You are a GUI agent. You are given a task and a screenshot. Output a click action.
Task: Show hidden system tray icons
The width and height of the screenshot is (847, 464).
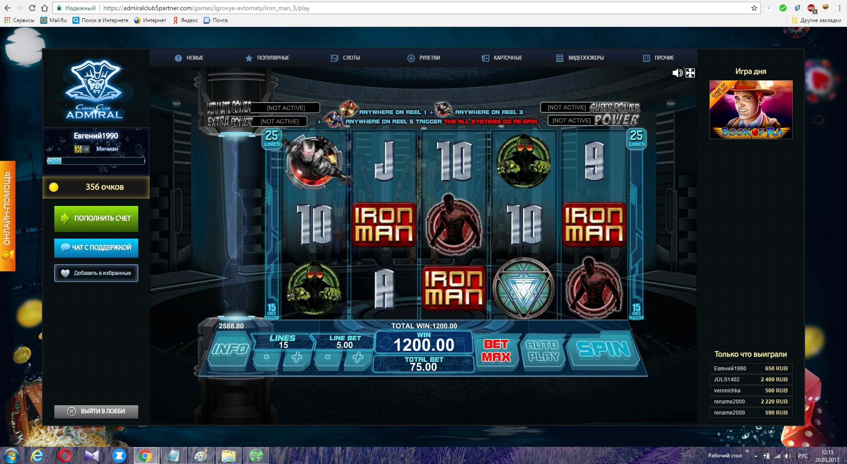click(756, 456)
